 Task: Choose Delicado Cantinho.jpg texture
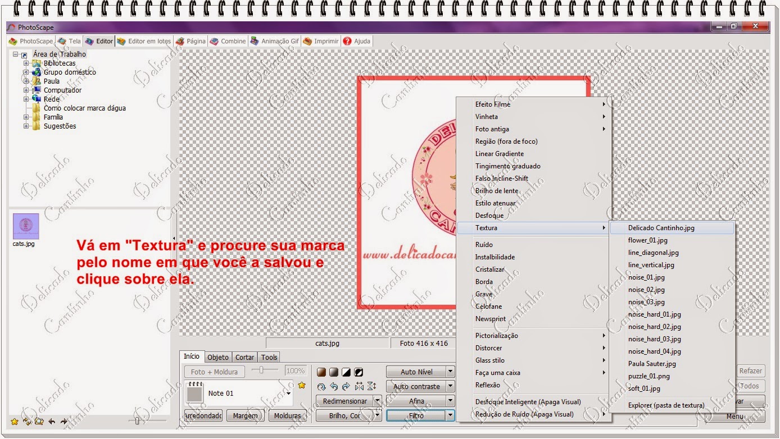672,228
